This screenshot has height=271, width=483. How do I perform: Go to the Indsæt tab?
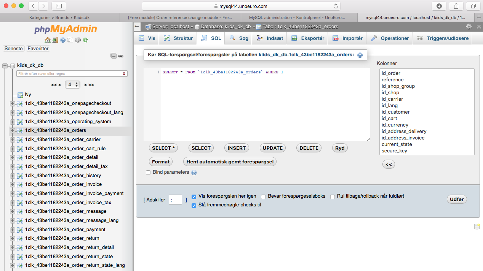pyautogui.click(x=270, y=38)
